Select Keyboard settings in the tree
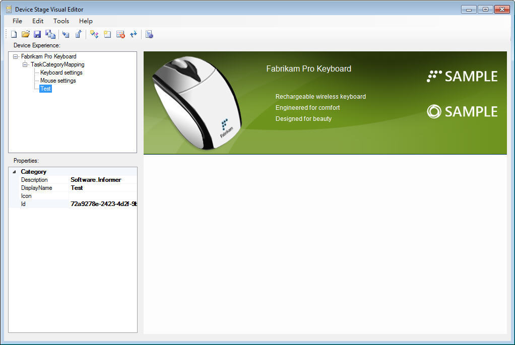515x345 pixels. point(61,73)
